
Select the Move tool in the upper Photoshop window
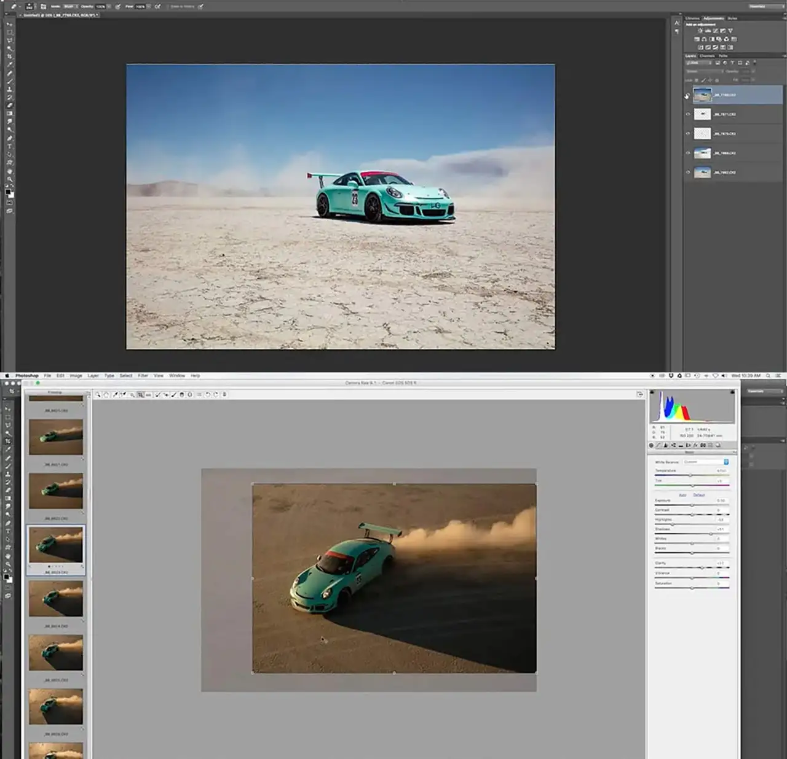pos(9,25)
